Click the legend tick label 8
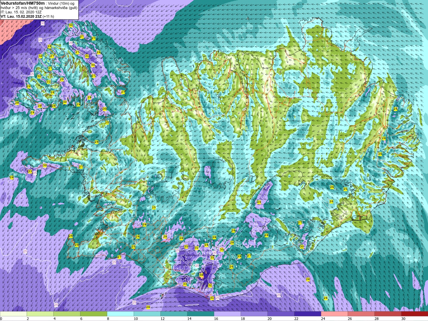Image resolution: width=428 pixels, height=321 pixels. [108, 319]
